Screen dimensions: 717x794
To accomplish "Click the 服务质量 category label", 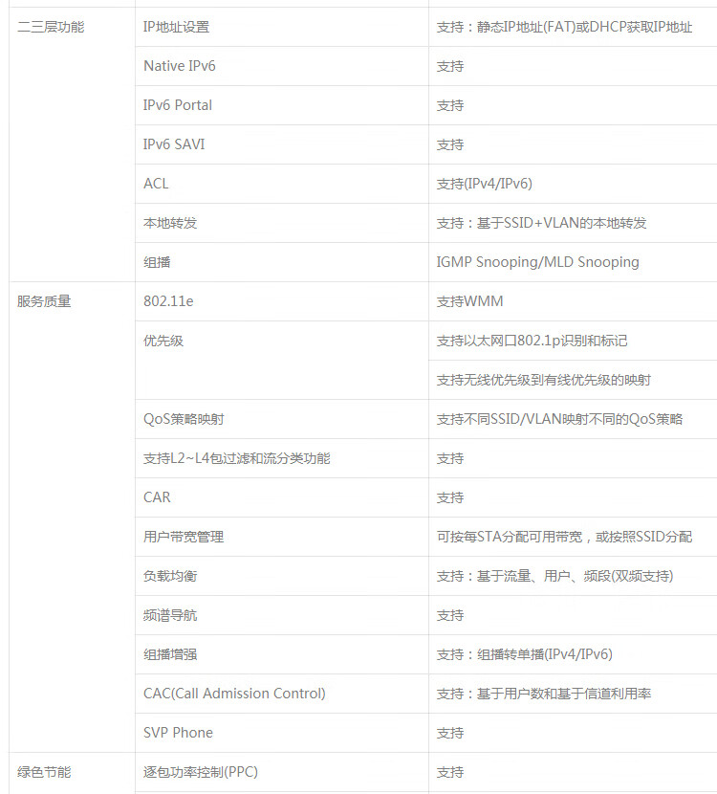I will 44,301.
